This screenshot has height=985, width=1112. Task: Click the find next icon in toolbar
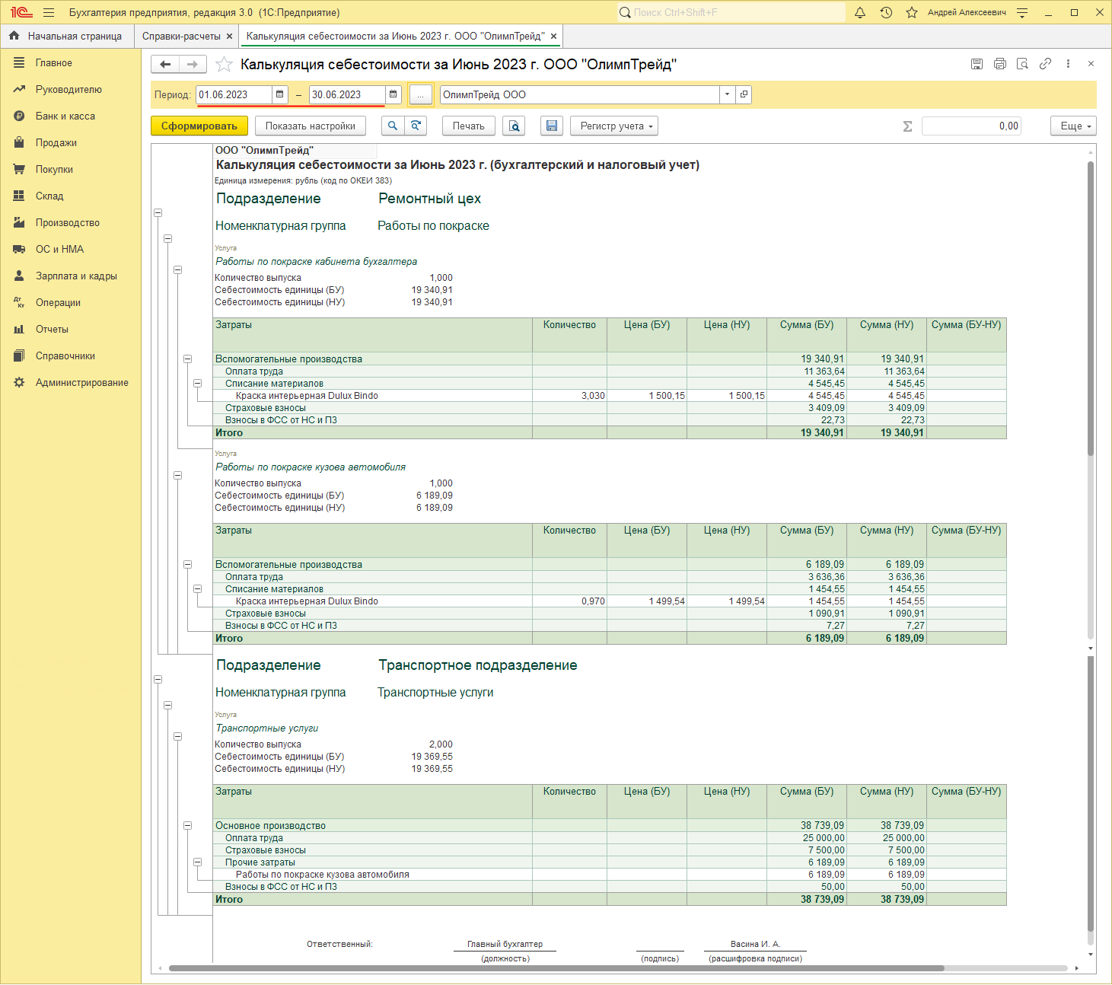click(x=416, y=126)
